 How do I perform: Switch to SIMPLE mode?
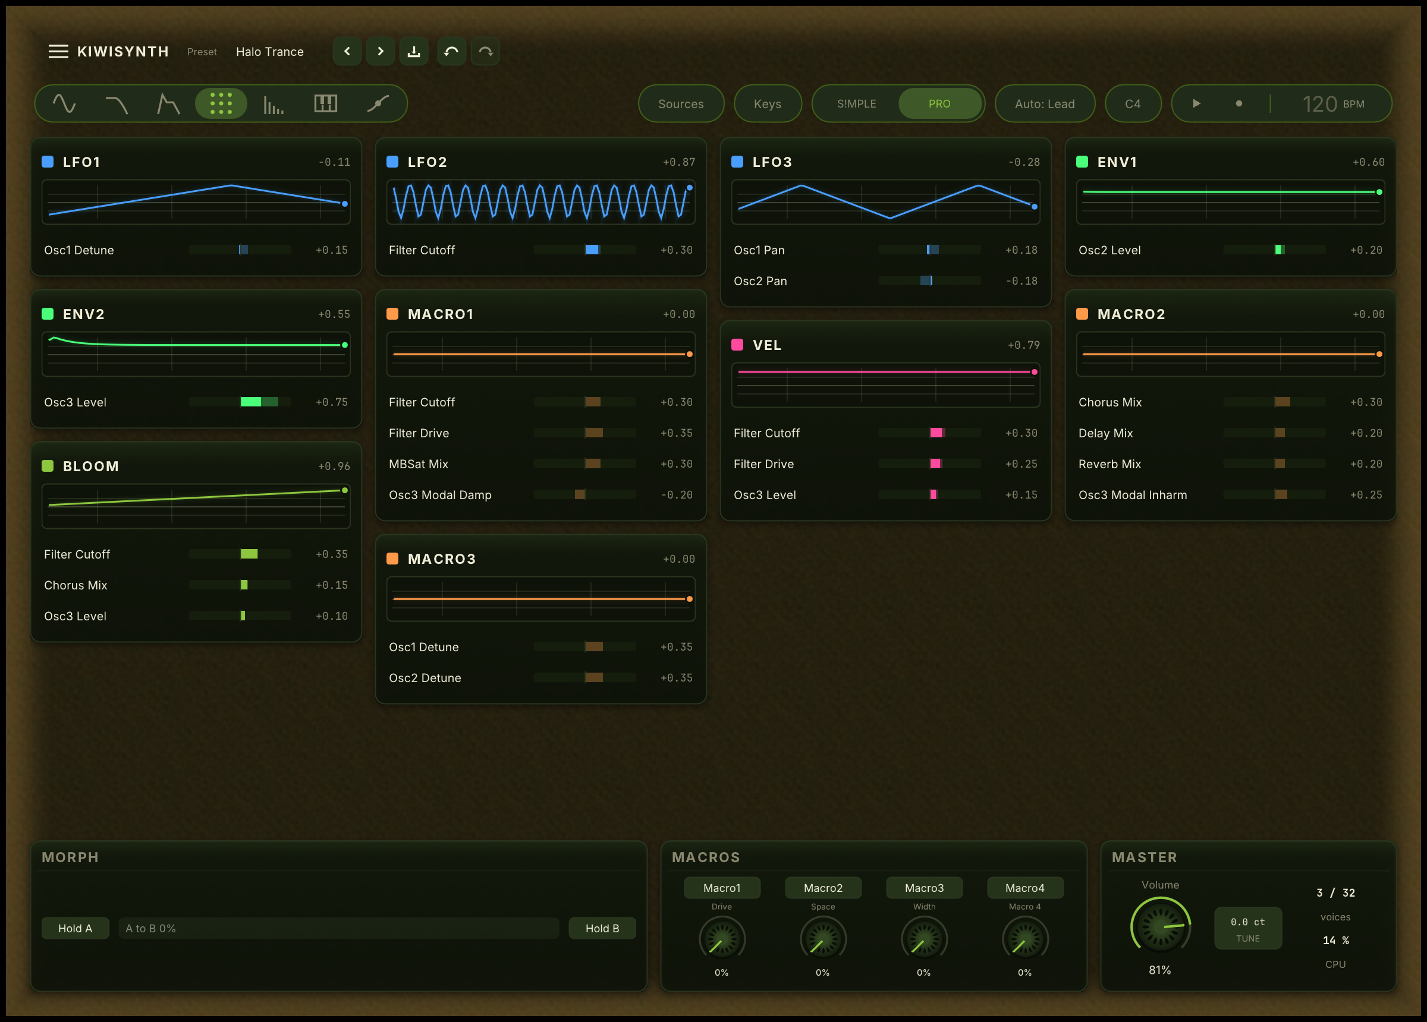click(856, 104)
